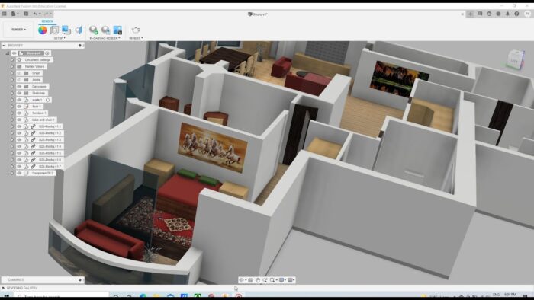Open the Appearance color wheel tool
This screenshot has width=534, height=300.
tap(43, 30)
